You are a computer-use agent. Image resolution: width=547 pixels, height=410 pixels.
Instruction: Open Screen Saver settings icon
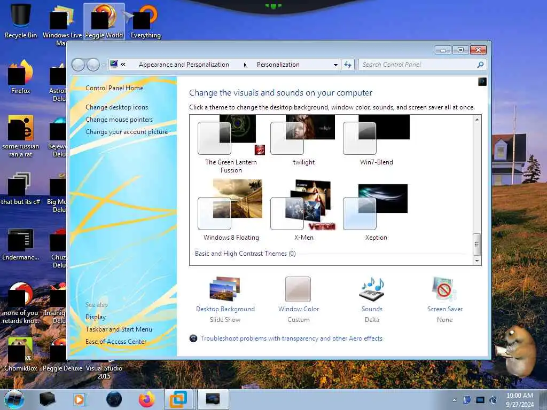click(444, 289)
